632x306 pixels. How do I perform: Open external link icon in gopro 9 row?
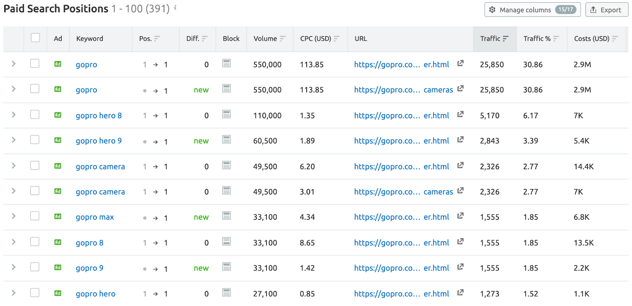point(460,267)
